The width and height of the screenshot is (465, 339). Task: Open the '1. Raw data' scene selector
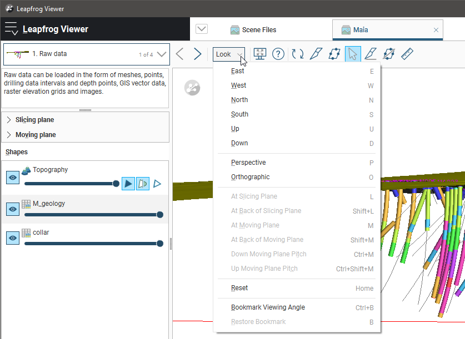(x=86, y=54)
